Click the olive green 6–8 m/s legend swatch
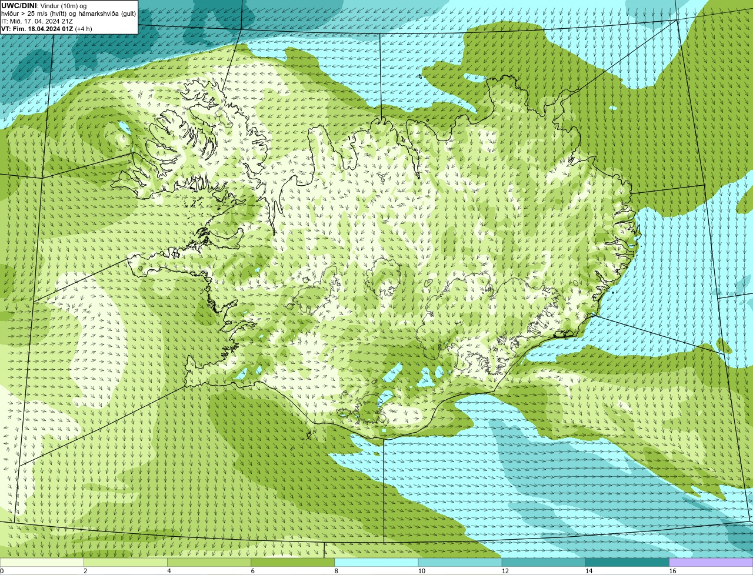This screenshot has width=753, height=575. pos(293,563)
